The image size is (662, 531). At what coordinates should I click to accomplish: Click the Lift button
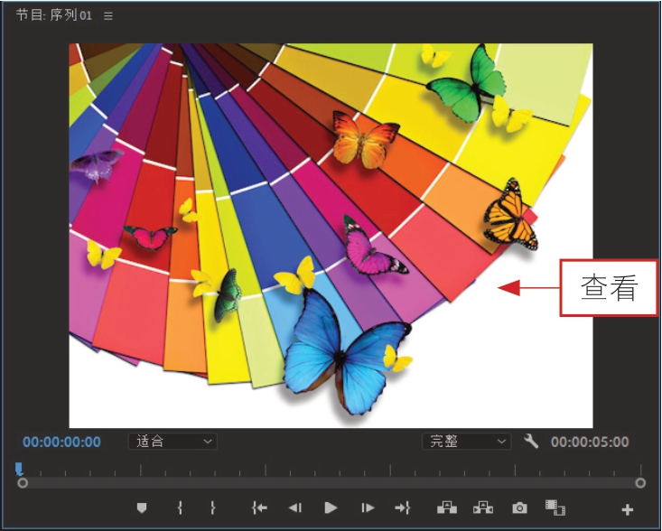click(447, 508)
